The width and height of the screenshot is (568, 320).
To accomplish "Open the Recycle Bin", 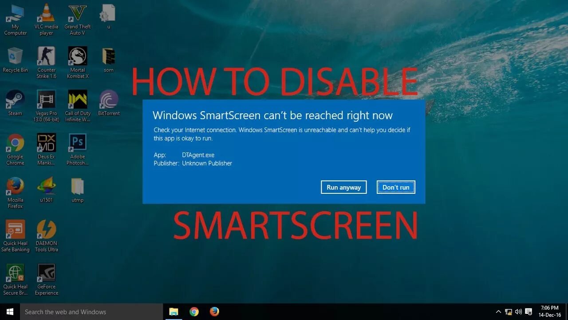I will click(x=15, y=60).
